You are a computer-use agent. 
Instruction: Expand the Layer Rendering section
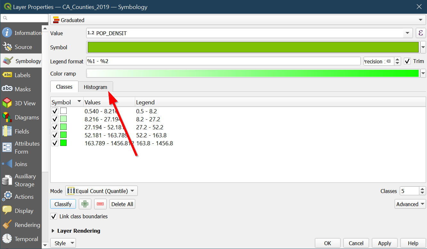[x=53, y=231]
